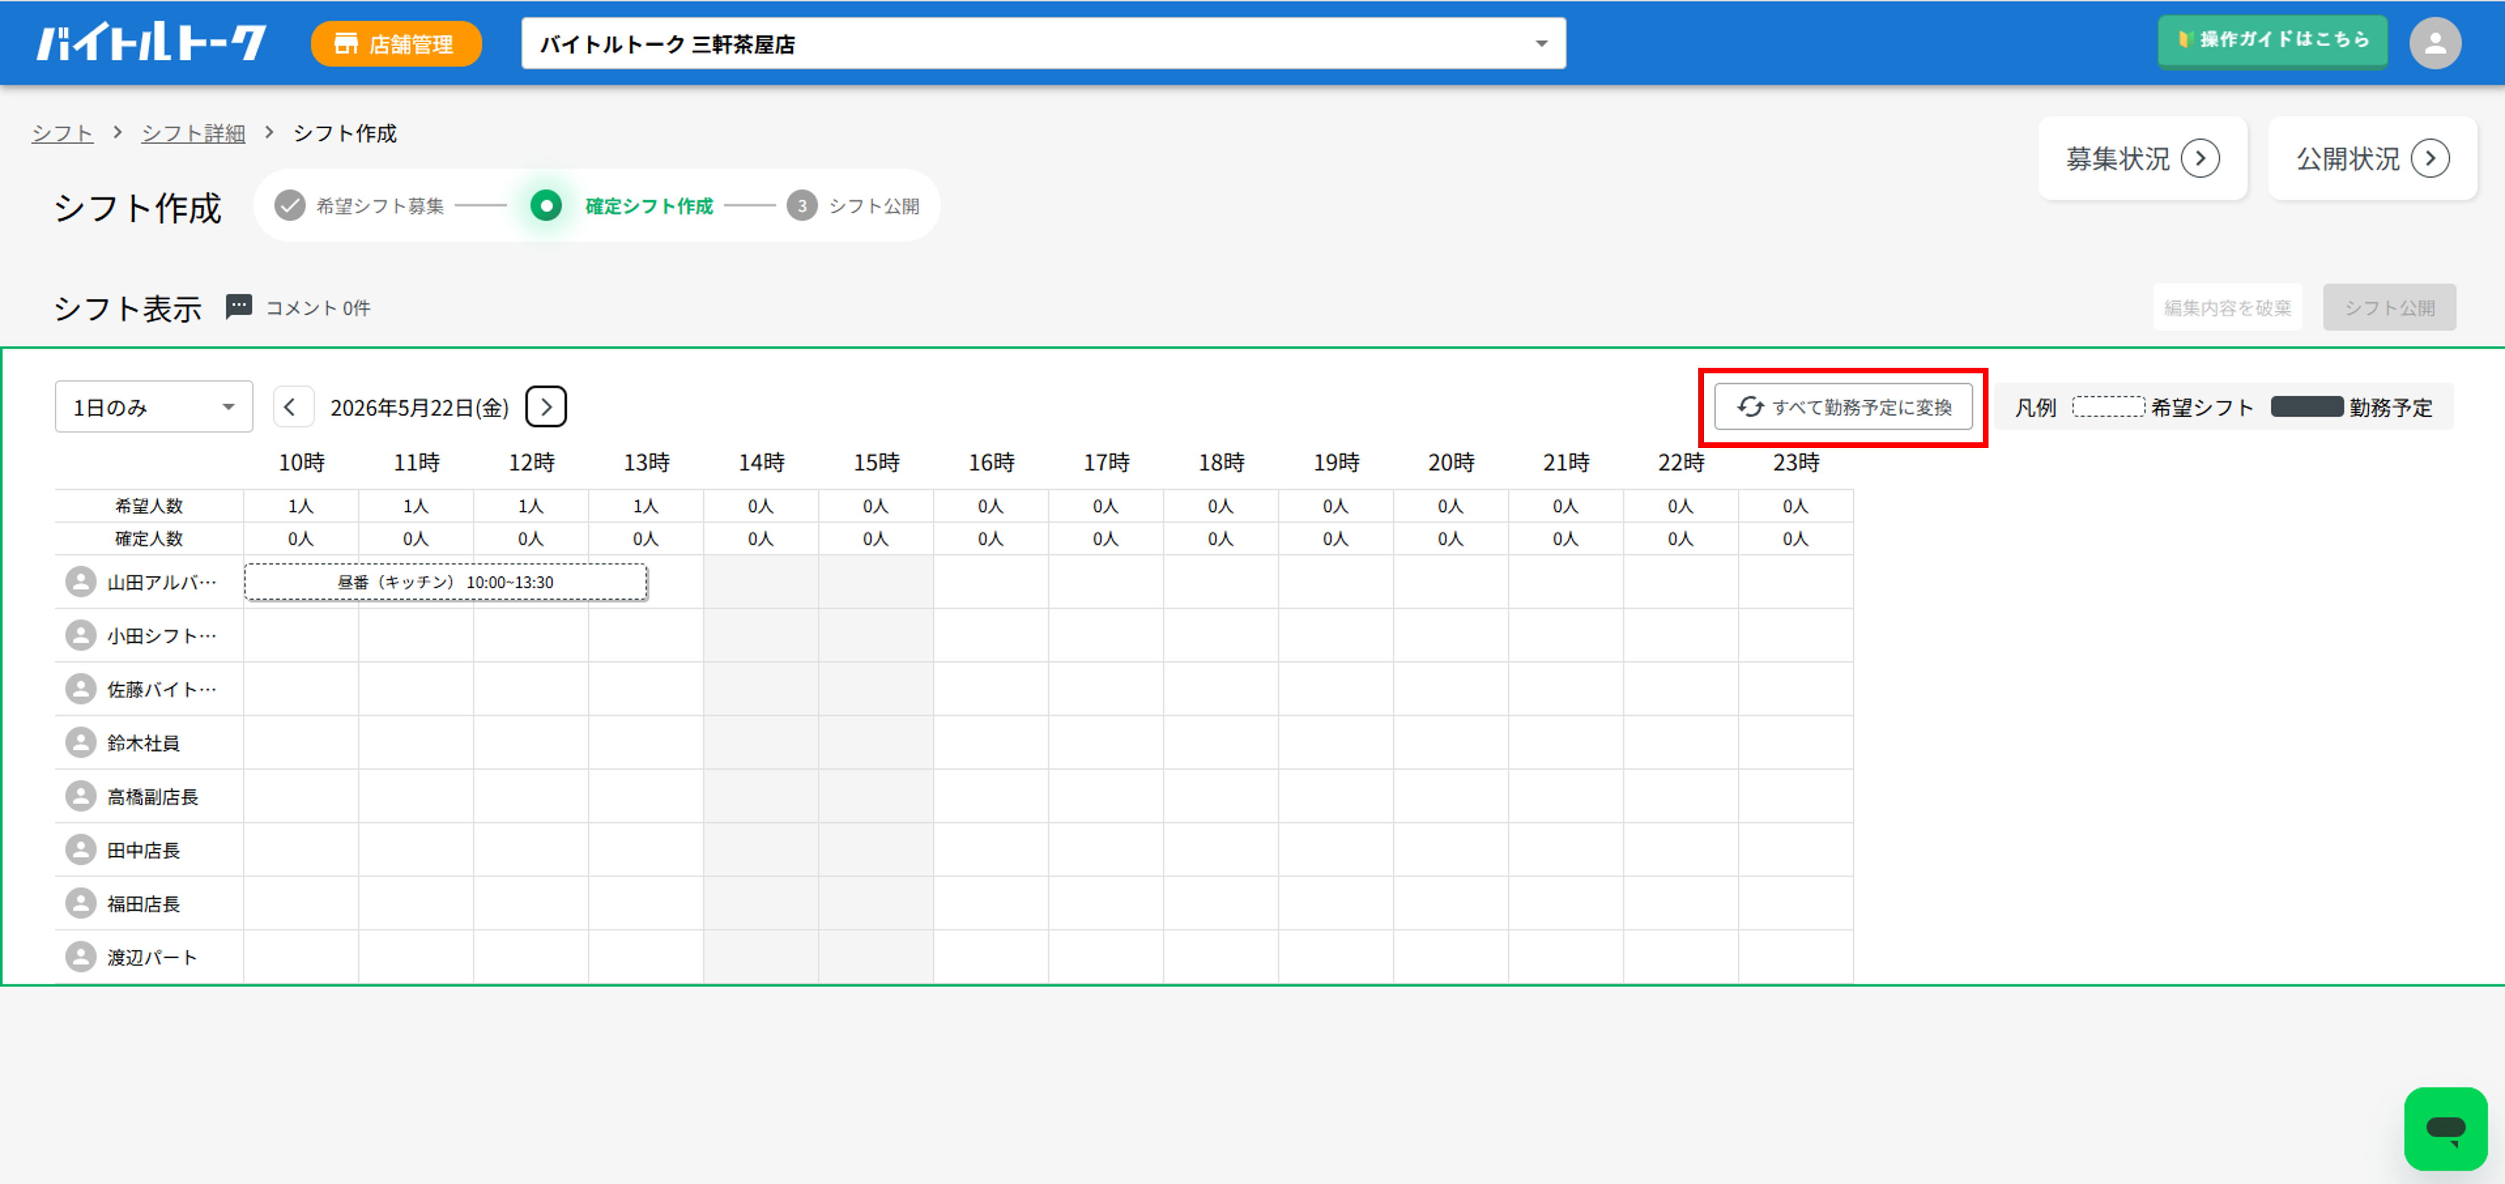
Task: Click the シフト表示 heading
Action: pyautogui.click(x=127, y=308)
